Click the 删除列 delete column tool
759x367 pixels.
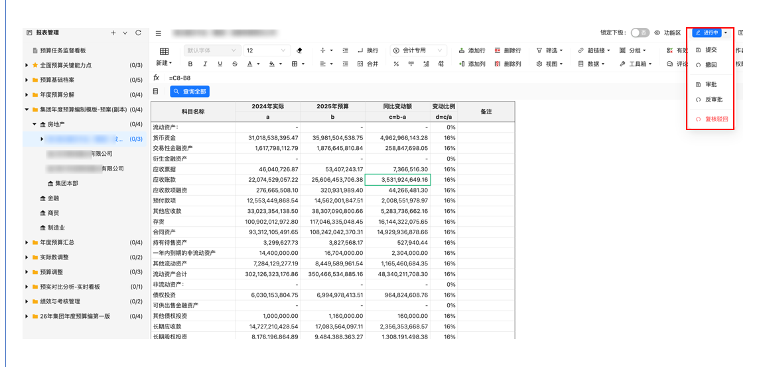[x=508, y=64]
